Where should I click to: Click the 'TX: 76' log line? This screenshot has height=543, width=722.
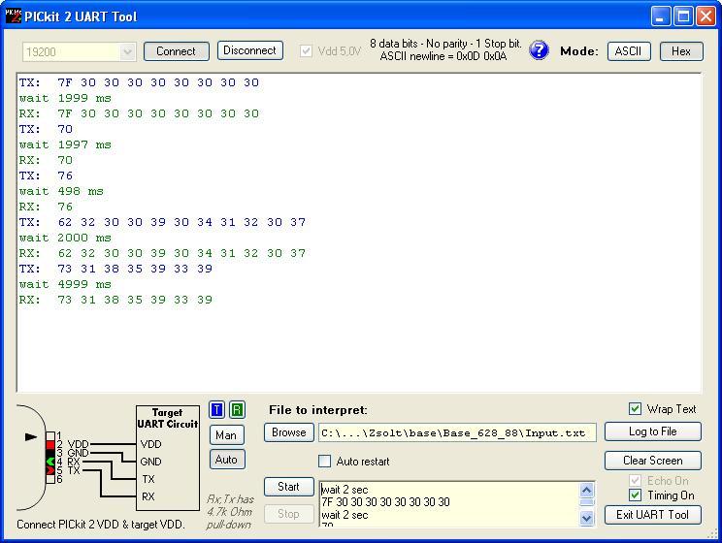[x=46, y=176]
